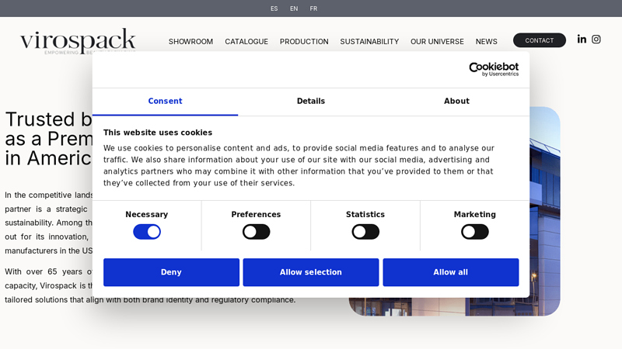Screen dimensions: 622x349
Task: Switch to the Details tab
Action: pos(311,102)
